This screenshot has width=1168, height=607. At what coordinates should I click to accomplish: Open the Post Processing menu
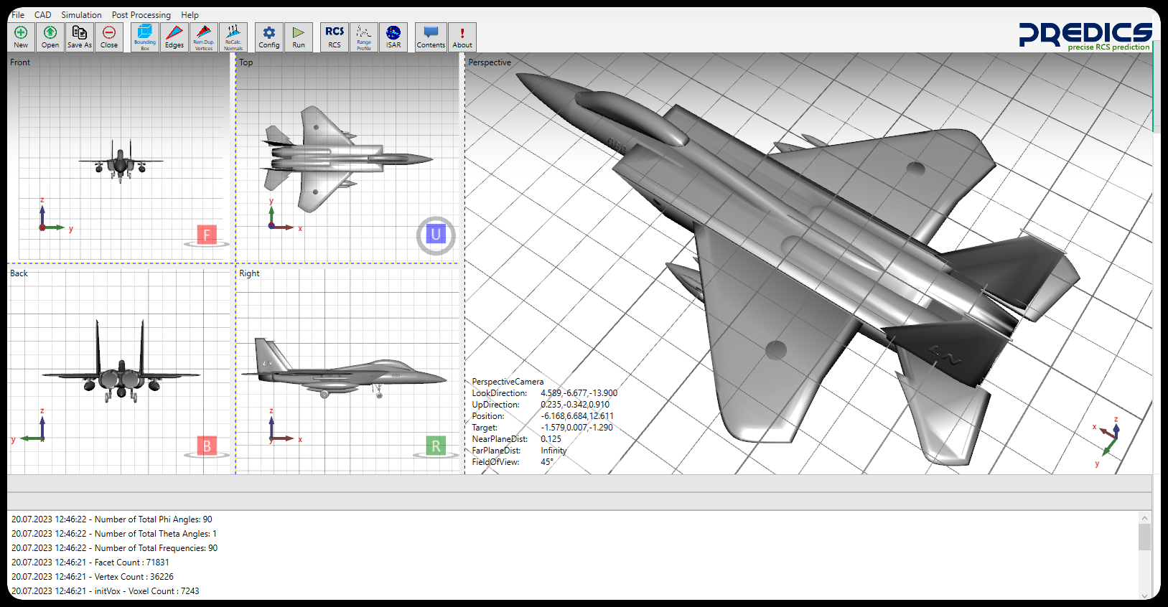point(141,14)
